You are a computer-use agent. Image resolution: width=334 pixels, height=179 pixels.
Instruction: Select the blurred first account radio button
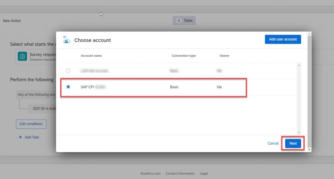[x=68, y=70]
